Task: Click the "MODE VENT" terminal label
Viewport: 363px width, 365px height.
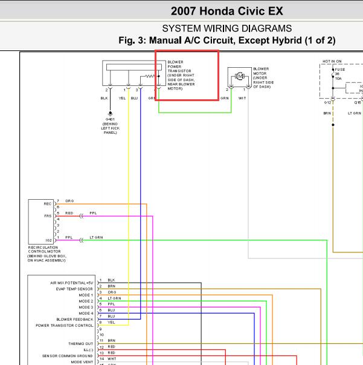Action: tap(82, 362)
